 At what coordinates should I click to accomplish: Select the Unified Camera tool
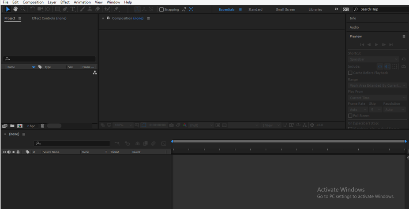[40, 9]
